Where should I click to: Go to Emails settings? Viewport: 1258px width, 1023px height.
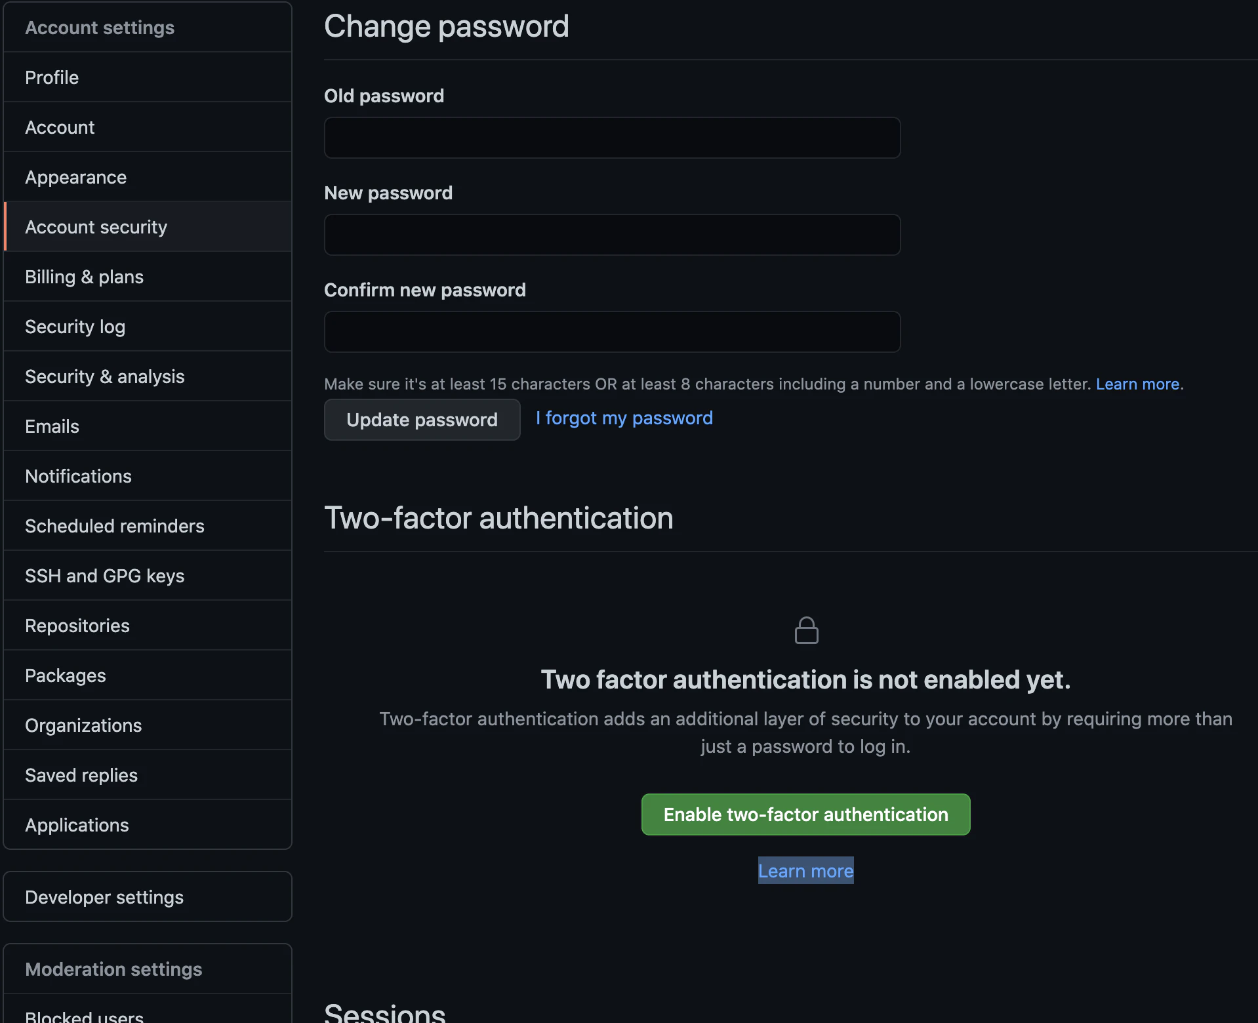[148, 426]
